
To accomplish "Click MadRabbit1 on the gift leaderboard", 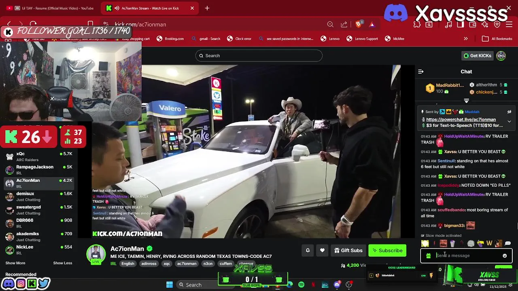I will click(450, 85).
